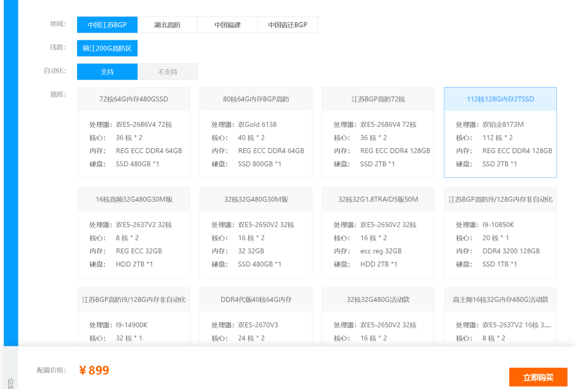Pick the 镇江200G高防区 line
The height and width of the screenshot is (389, 575).
107,48
